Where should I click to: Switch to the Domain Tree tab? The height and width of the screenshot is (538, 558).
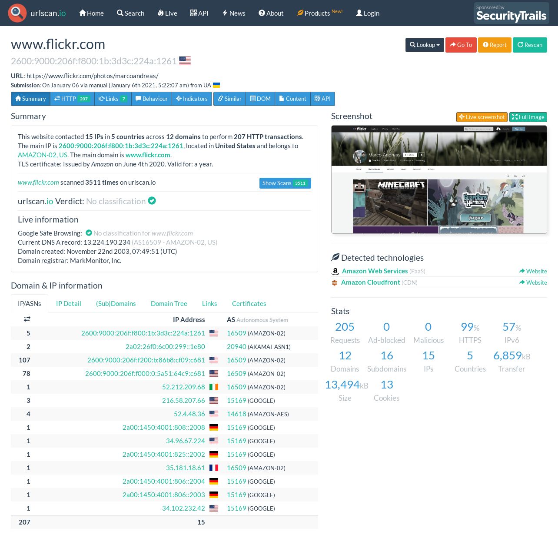[169, 304]
